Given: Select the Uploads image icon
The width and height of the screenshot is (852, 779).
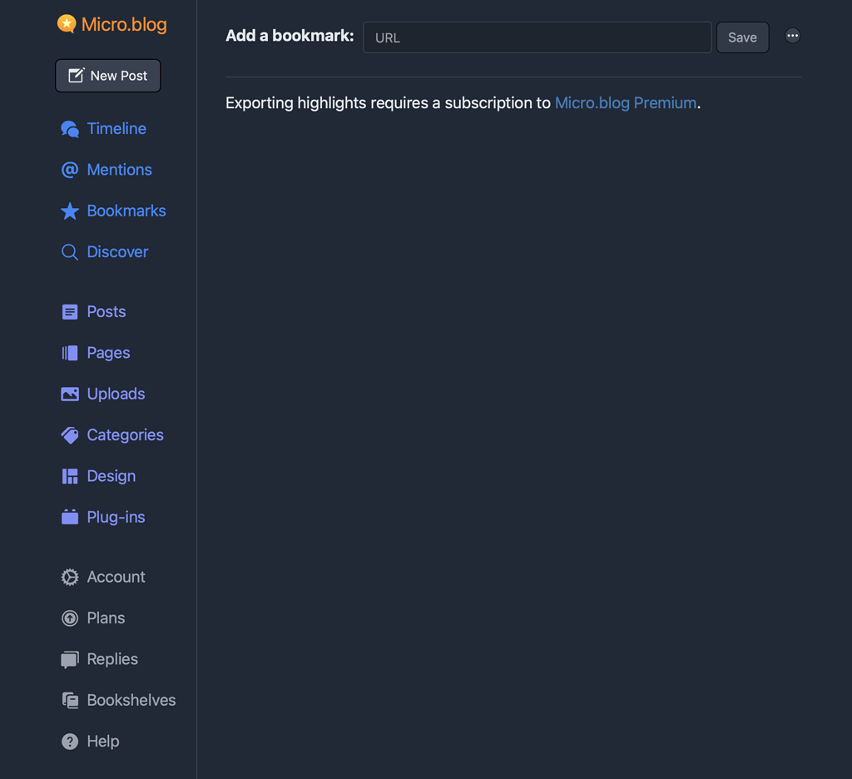Looking at the screenshot, I should pos(70,394).
